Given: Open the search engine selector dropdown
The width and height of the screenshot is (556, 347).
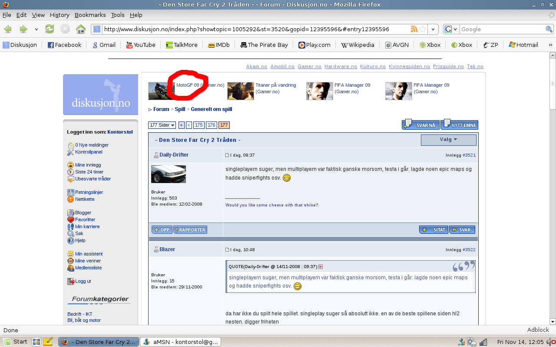Looking at the screenshot, I should [451, 29].
